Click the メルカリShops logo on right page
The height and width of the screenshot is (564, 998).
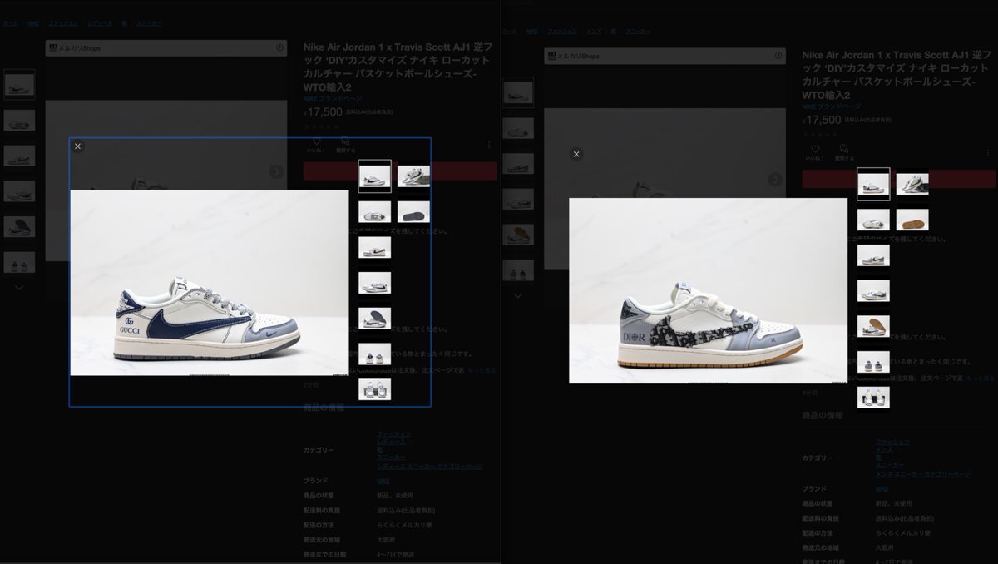(574, 56)
